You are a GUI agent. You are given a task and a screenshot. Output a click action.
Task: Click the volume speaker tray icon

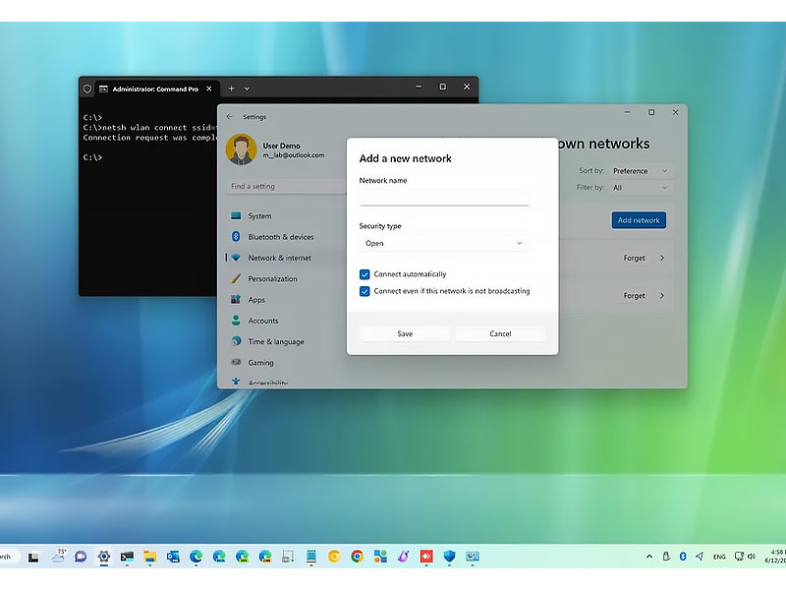(x=752, y=557)
